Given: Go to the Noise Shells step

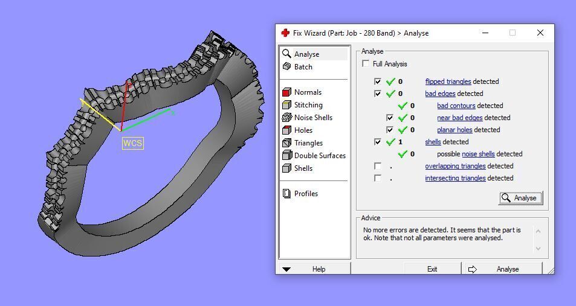Looking at the screenshot, I should coord(314,118).
